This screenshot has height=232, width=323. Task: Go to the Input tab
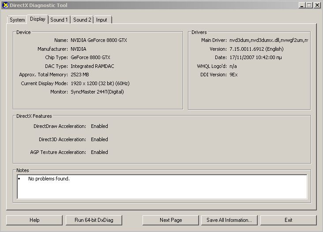(x=101, y=20)
